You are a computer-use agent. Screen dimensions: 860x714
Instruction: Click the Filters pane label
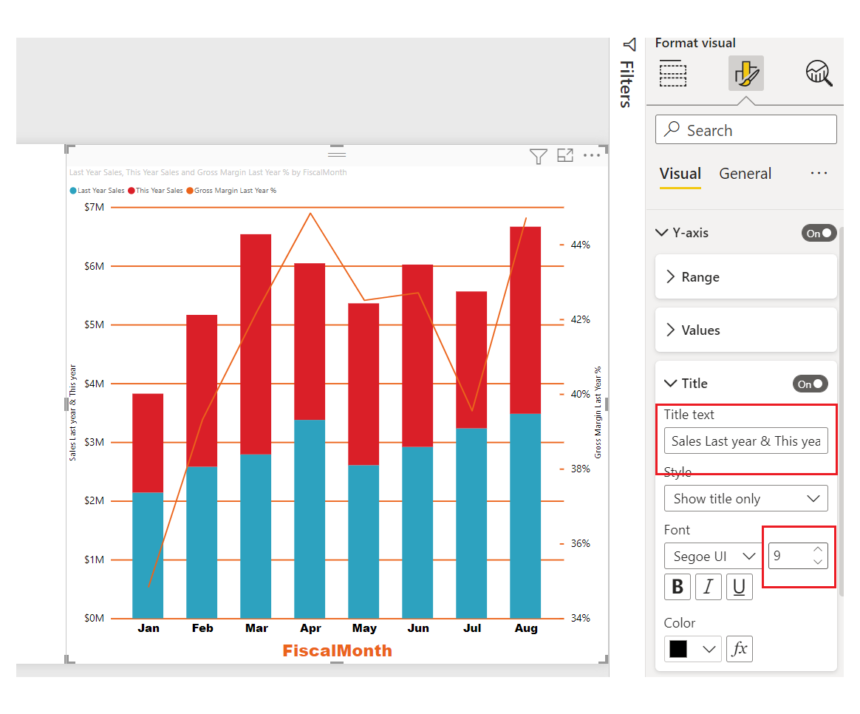click(627, 84)
